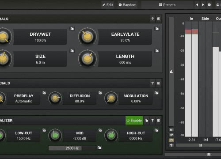The width and height of the screenshot is (221, 159).
Task: Click the Early/Late knob
Action: click(x=88, y=36)
